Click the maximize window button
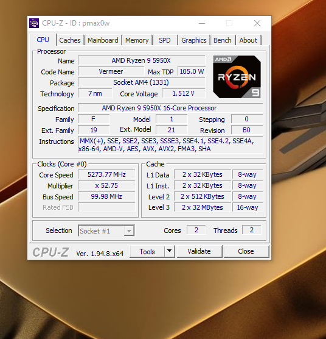The width and height of the screenshot is (326, 339). tap(229, 23)
